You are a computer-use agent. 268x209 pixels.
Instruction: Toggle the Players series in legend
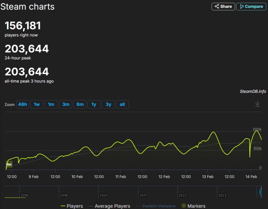72,206
